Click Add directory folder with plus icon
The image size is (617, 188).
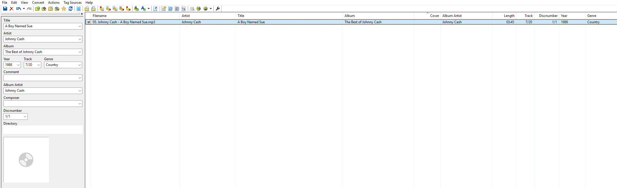click(44, 9)
